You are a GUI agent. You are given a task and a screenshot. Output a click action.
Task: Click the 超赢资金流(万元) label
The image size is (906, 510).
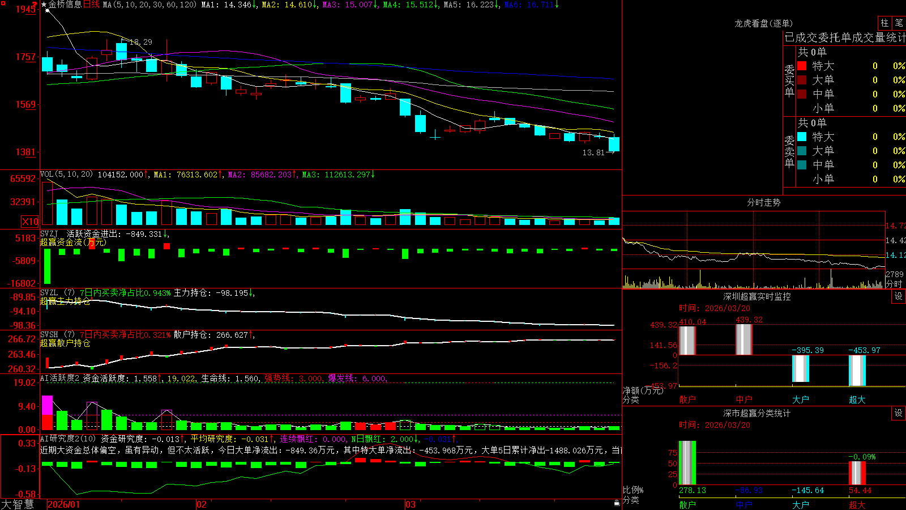(73, 242)
